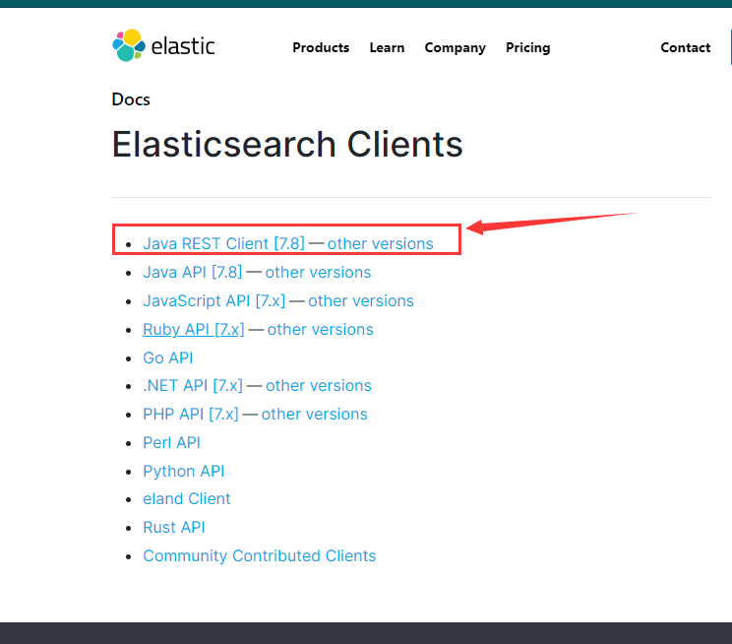View other versions of JavaScript API
Viewport: 732px width, 644px height.
pos(361,300)
